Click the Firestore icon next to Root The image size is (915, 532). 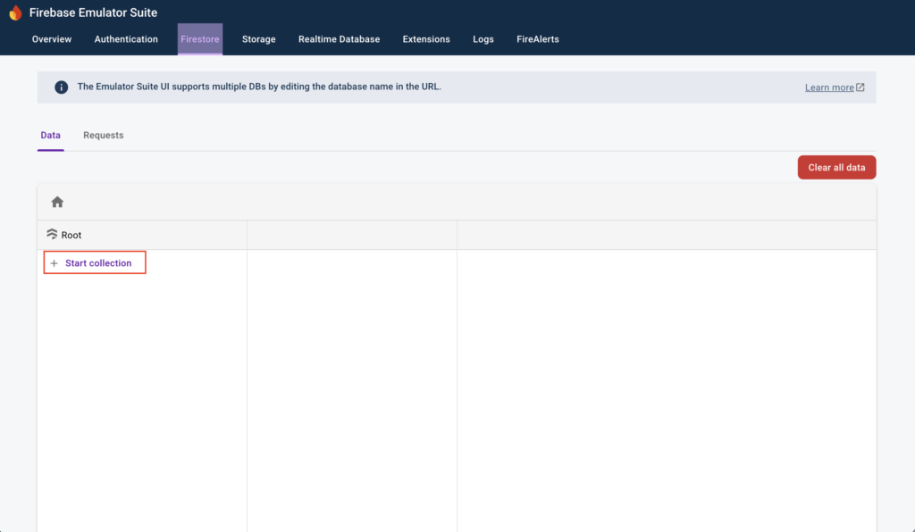(x=52, y=235)
